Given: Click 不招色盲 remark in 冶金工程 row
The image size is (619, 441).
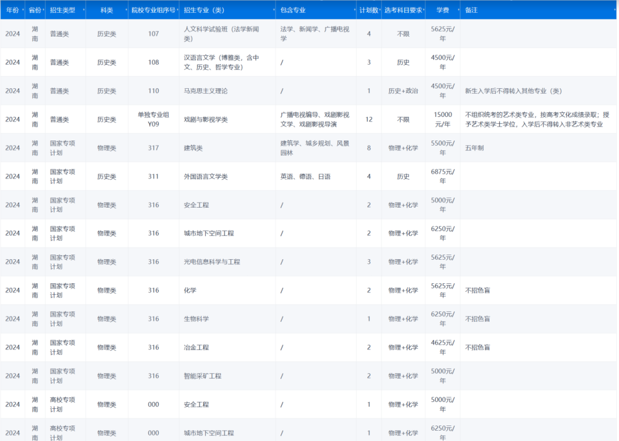Looking at the screenshot, I should point(477,348).
